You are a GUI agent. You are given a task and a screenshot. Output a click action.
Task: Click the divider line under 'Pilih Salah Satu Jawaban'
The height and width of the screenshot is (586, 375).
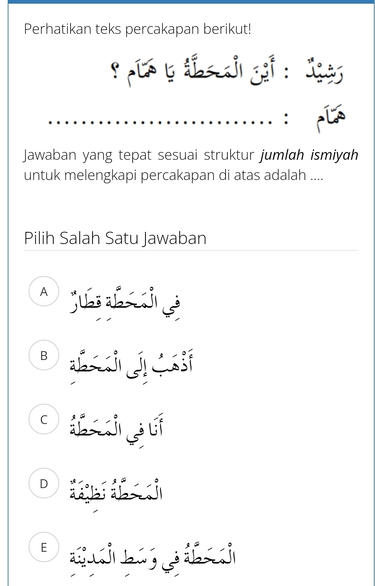[191, 250]
